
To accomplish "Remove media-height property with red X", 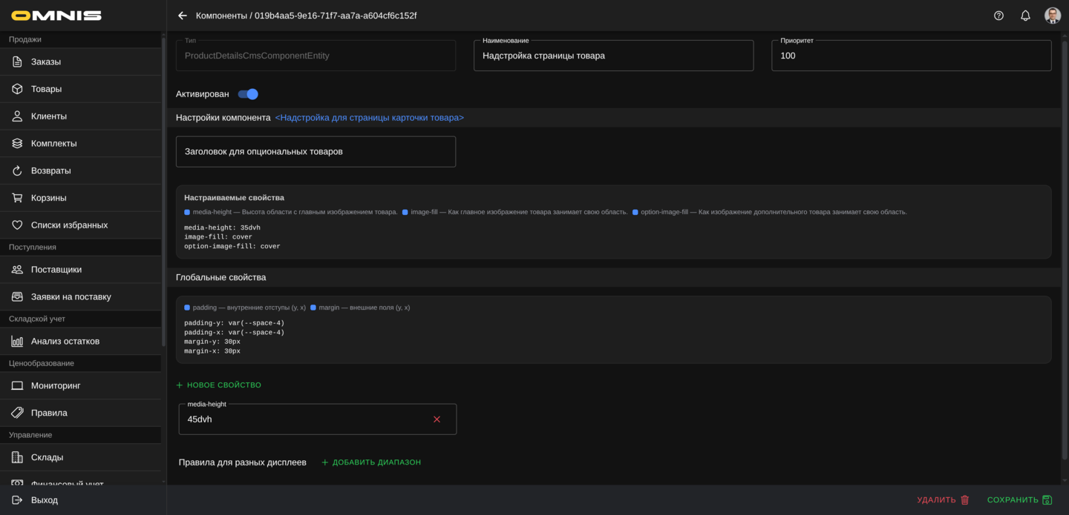I will 437,419.
